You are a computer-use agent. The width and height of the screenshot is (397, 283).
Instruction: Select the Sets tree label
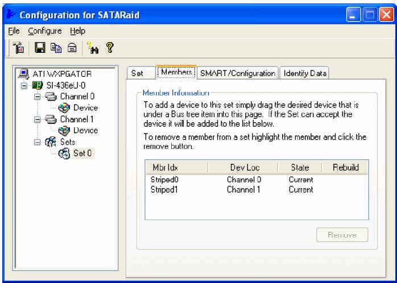pos(67,142)
